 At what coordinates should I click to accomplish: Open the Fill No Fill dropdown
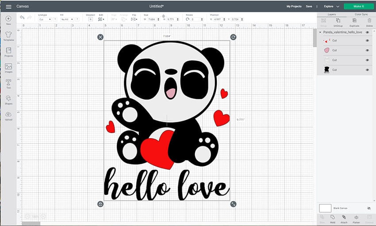pos(67,19)
